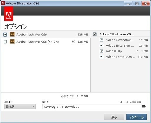
Task: Click the Ai icon for Illustrator CS6
Action: (12, 34)
